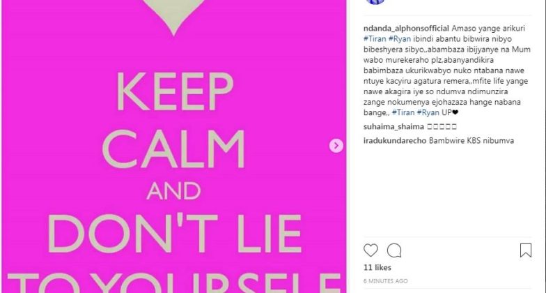The height and width of the screenshot is (293, 546).
Task: Visit suhaima_shaima commenter profile
Action: (393, 127)
